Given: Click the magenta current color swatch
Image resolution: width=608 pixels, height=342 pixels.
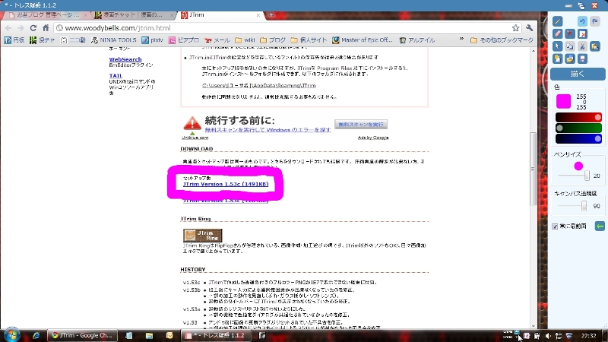Looking at the screenshot, I should [563, 101].
